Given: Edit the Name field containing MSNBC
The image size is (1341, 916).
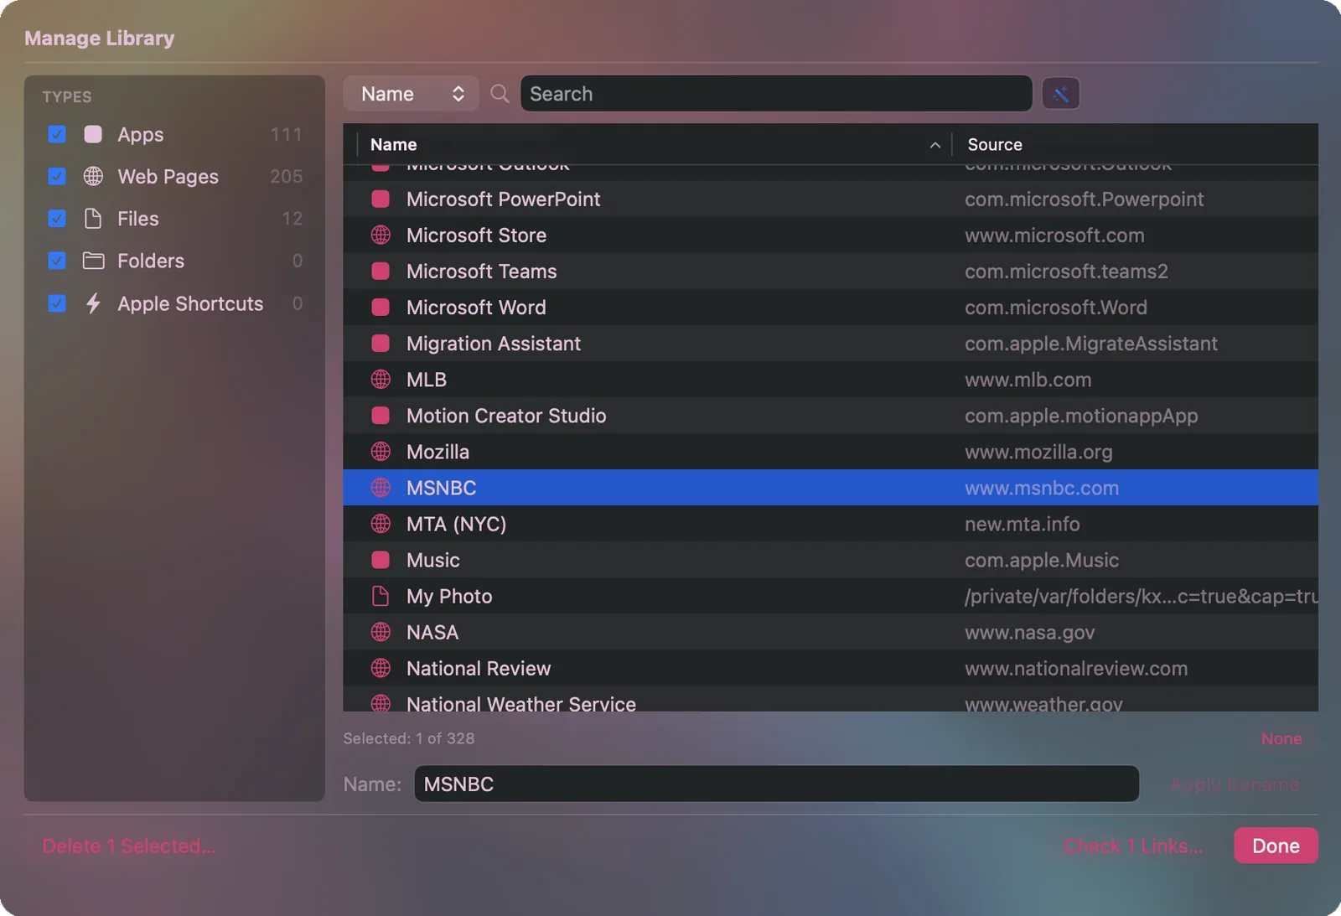Looking at the screenshot, I should coord(776,784).
